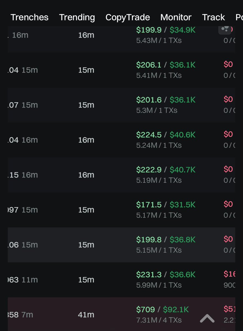
Task: Select the $206.1 / $36.1K entry
Action: [166, 65]
